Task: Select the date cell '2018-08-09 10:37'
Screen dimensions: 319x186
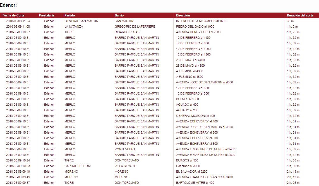Action: (18, 32)
